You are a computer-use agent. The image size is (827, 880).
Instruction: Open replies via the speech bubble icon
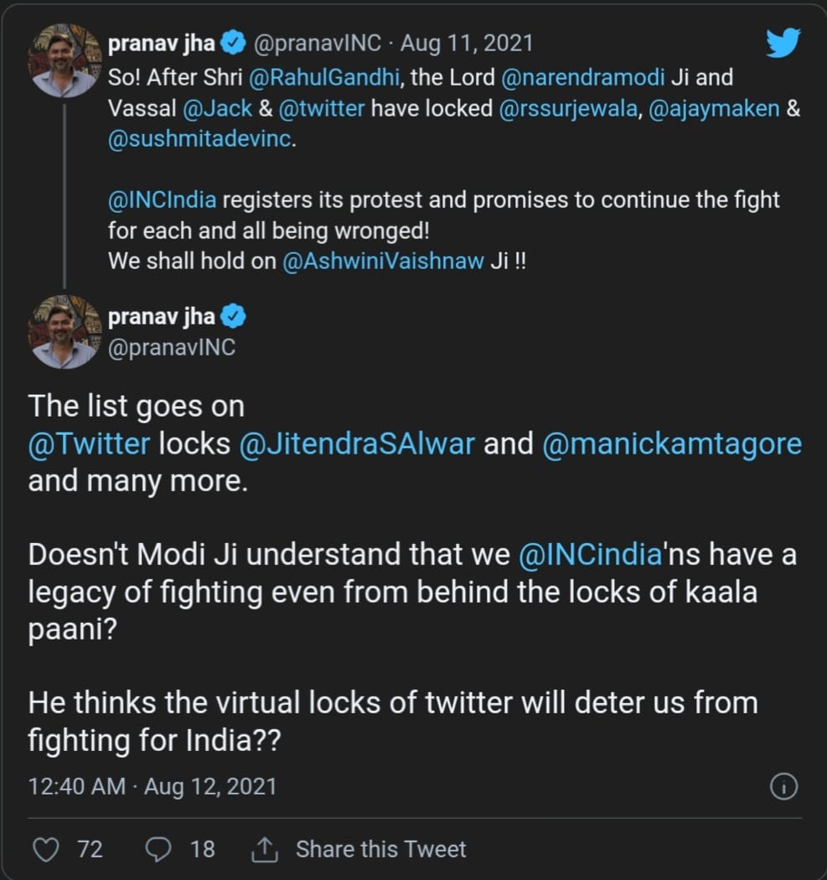click(x=158, y=849)
